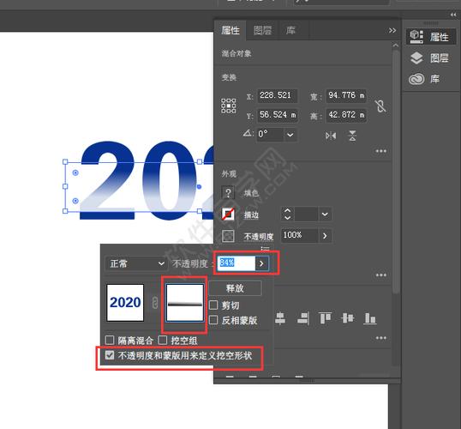Enable the 剪切 (Clip) checkbox

point(213,305)
